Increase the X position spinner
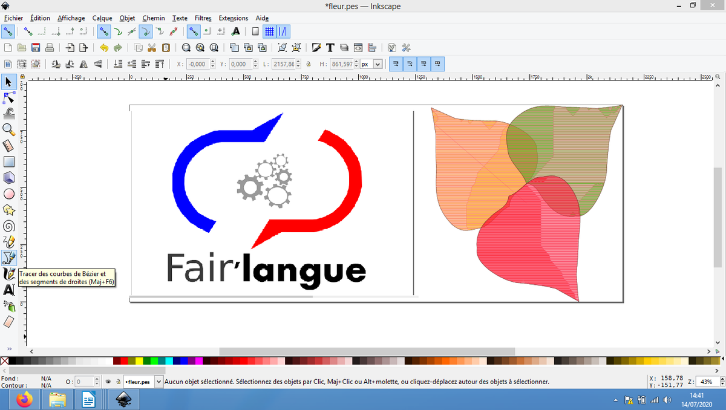 [x=213, y=62]
